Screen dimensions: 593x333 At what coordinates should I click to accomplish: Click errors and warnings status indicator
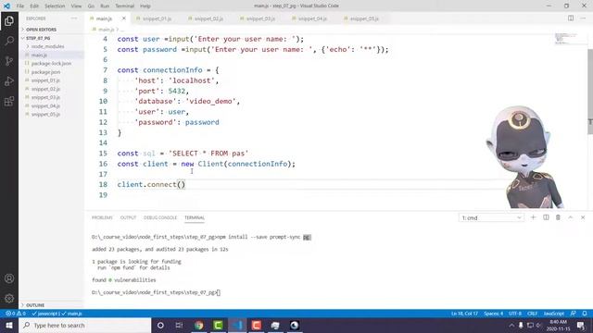point(16,314)
